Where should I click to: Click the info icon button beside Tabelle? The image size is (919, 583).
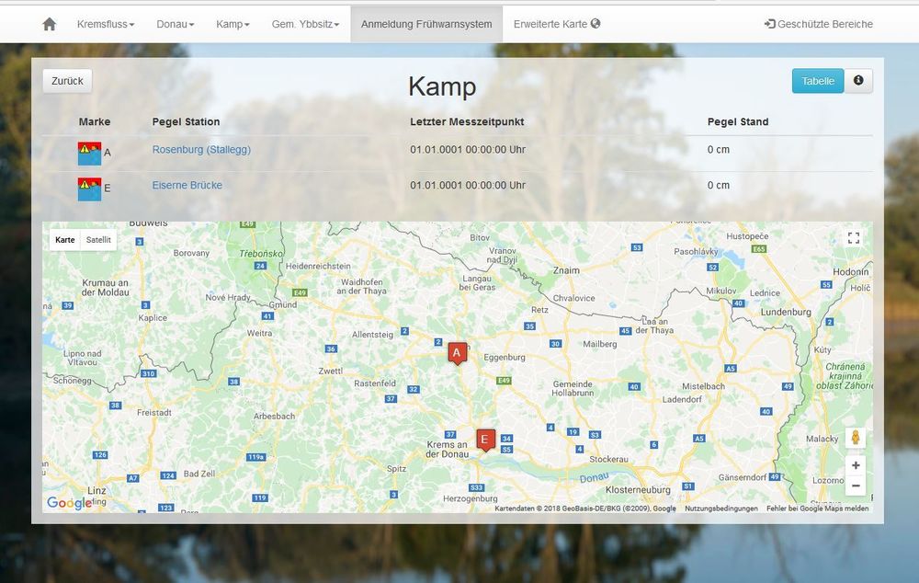pos(858,81)
